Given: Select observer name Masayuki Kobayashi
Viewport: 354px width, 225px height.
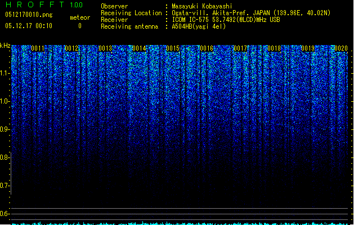Looking at the screenshot, I should pos(202,6).
